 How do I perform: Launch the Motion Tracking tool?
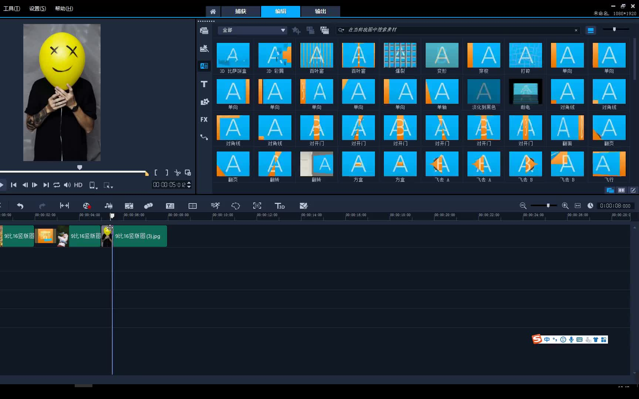215,206
